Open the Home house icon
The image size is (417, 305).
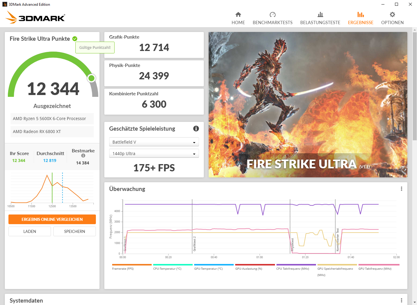pyautogui.click(x=238, y=14)
